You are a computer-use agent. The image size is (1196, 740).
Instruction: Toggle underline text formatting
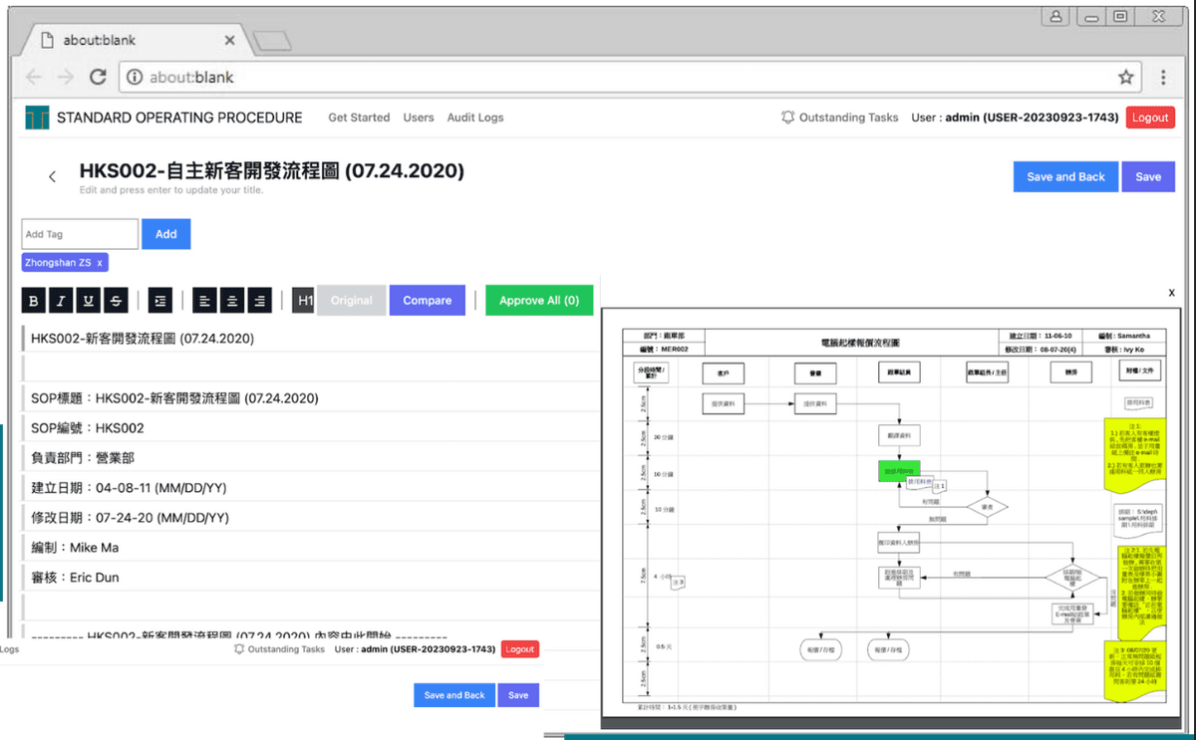pos(89,301)
